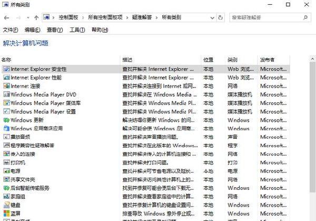Select the 打印机 row name
316x221 pixels.
[18, 162]
